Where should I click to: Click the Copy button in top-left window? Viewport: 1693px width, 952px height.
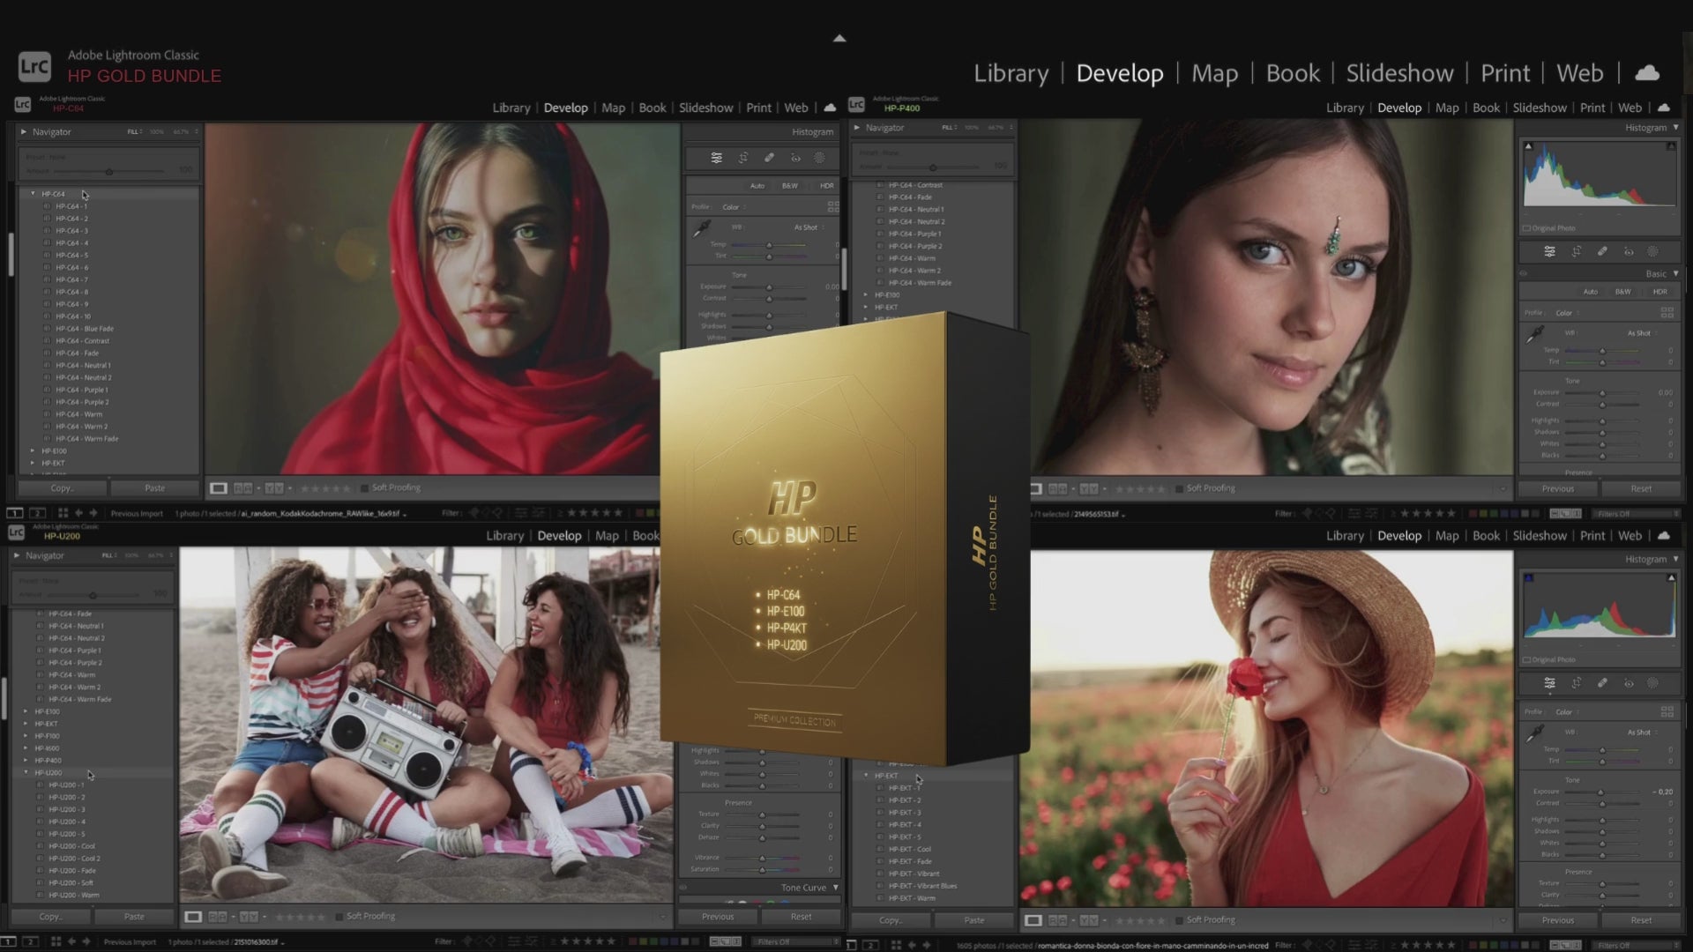[62, 487]
